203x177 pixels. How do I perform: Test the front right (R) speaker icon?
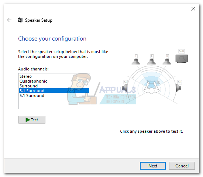point(167,62)
